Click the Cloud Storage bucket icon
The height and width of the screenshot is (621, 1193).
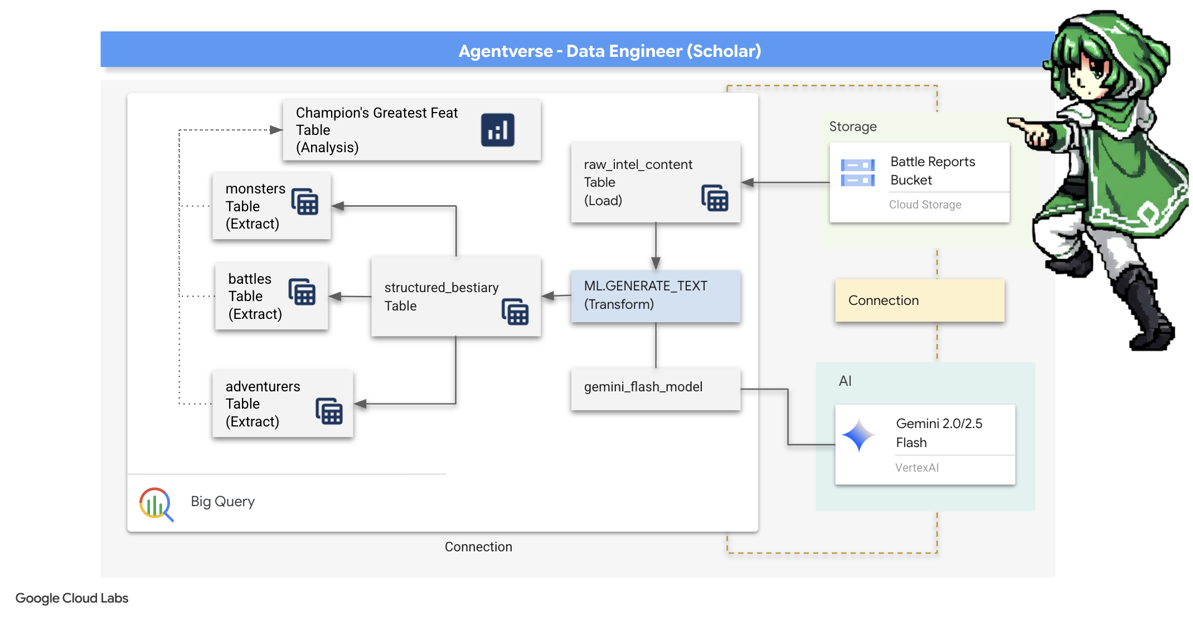pyautogui.click(x=857, y=173)
